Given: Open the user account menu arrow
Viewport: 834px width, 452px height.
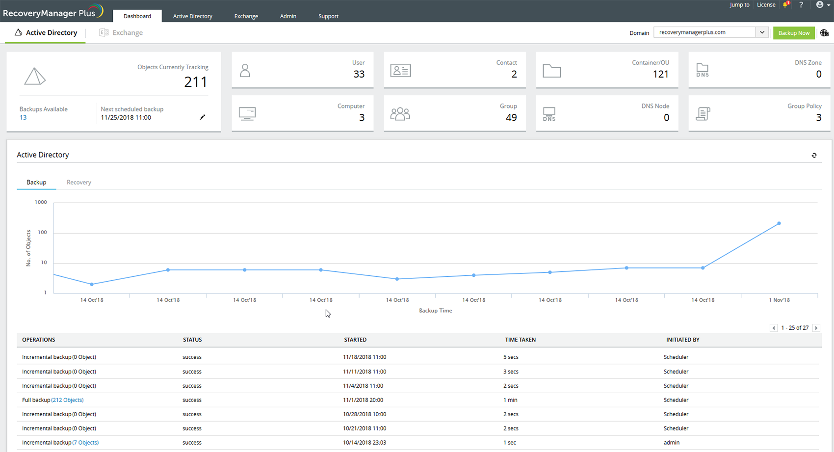Looking at the screenshot, I should (828, 5).
